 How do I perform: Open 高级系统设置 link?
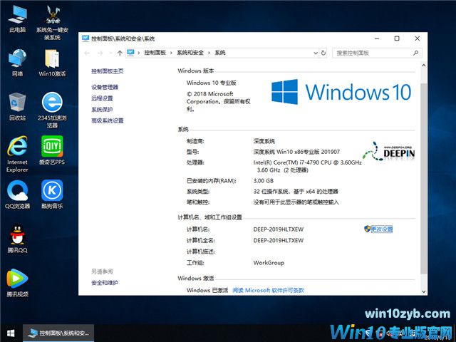point(108,120)
